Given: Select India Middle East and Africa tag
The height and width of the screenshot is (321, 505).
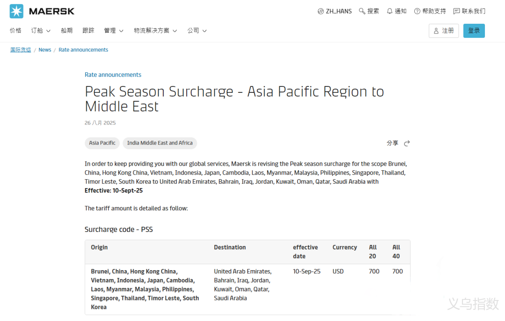Looking at the screenshot, I should point(159,143).
